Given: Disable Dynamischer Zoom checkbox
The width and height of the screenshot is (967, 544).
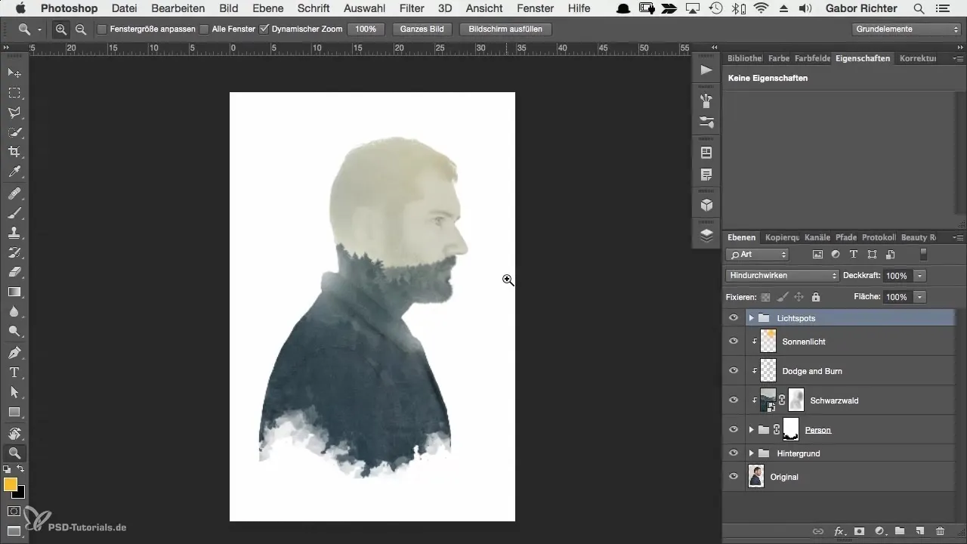Looking at the screenshot, I should click(x=264, y=29).
